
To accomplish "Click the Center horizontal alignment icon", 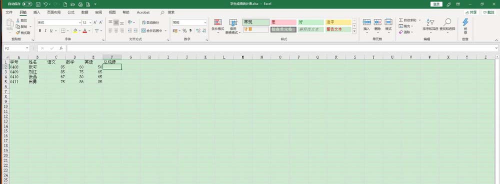I will (x=116, y=31).
